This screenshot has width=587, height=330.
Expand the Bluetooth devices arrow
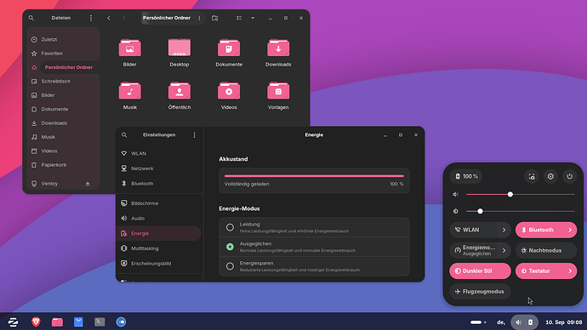click(x=570, y=230)
